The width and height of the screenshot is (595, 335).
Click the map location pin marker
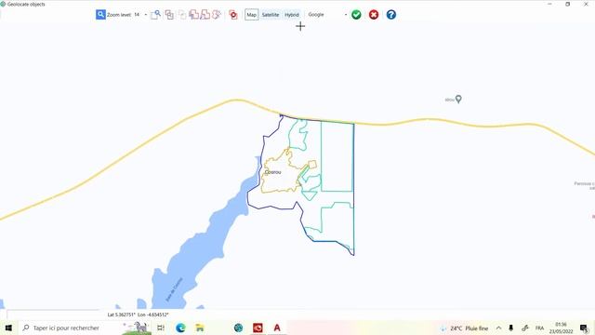(x=458, y=99)
